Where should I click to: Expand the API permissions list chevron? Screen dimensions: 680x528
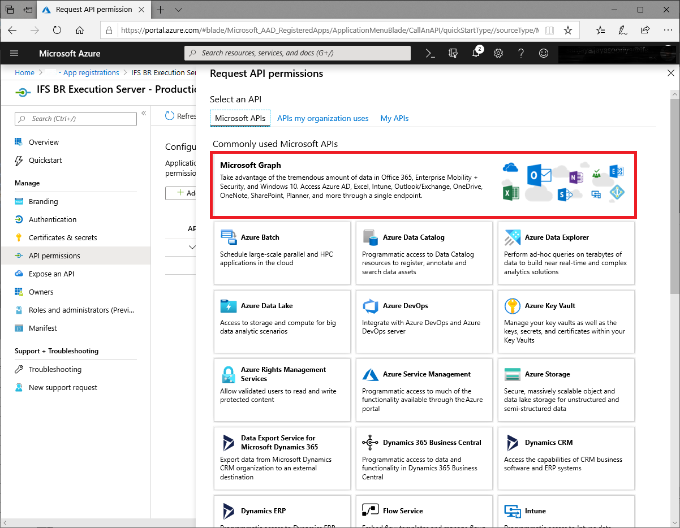pyautogui.click(x=192, y=247)
